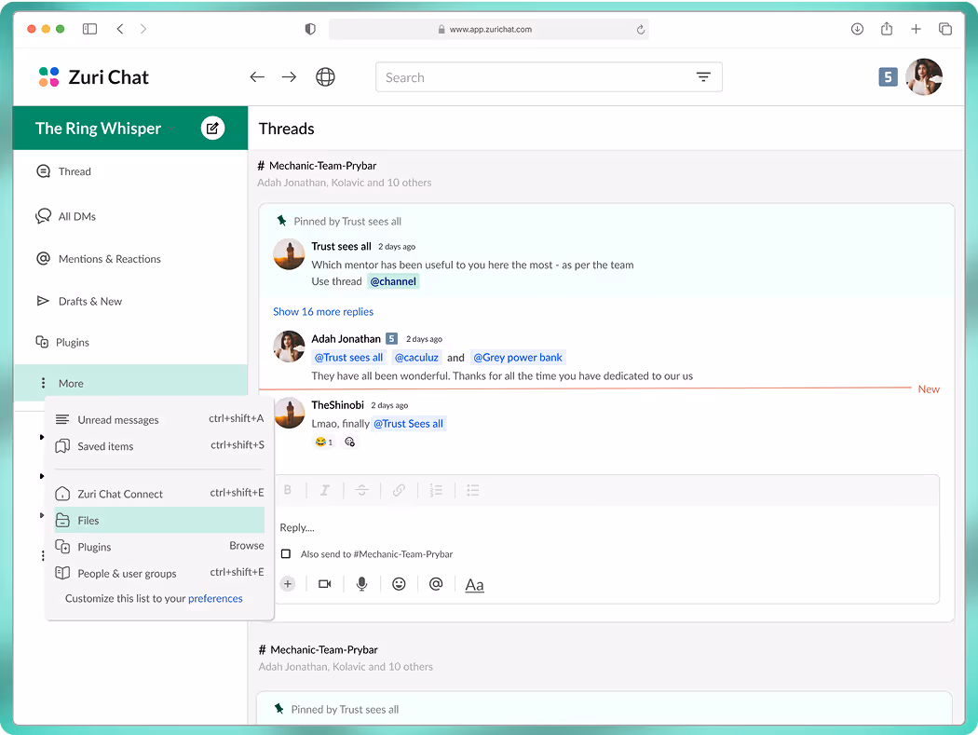
Task: Click the Mentions at-sign sidebar icon
Action: point(43,258)
